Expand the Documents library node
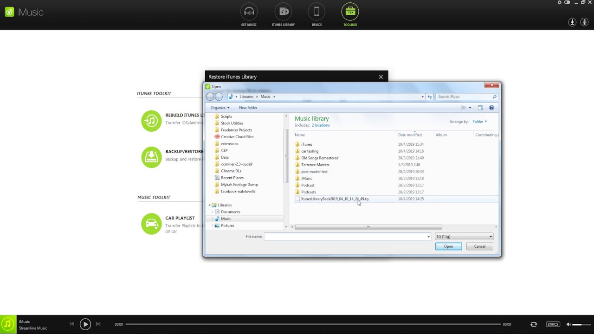The image size is (594, 334). click(x=213, y=212)
